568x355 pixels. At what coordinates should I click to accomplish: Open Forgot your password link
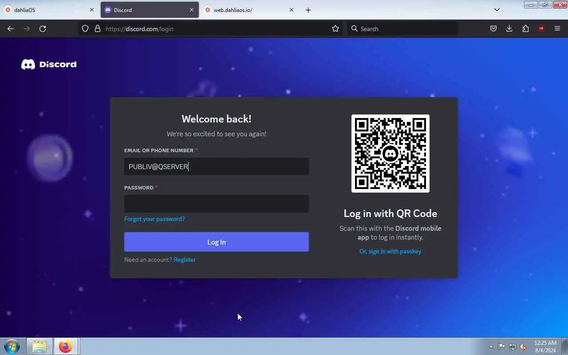pos(154,219)
